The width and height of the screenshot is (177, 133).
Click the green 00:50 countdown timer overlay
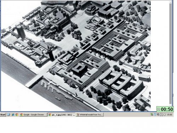[165, 109]
